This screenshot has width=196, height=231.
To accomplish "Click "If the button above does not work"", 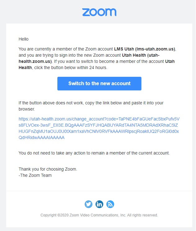I will [x=50, y=103].
